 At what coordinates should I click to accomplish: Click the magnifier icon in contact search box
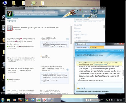102,19
